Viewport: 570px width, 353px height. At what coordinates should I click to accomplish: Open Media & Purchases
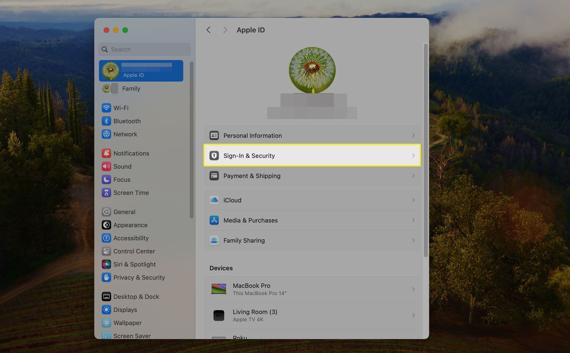312,220
